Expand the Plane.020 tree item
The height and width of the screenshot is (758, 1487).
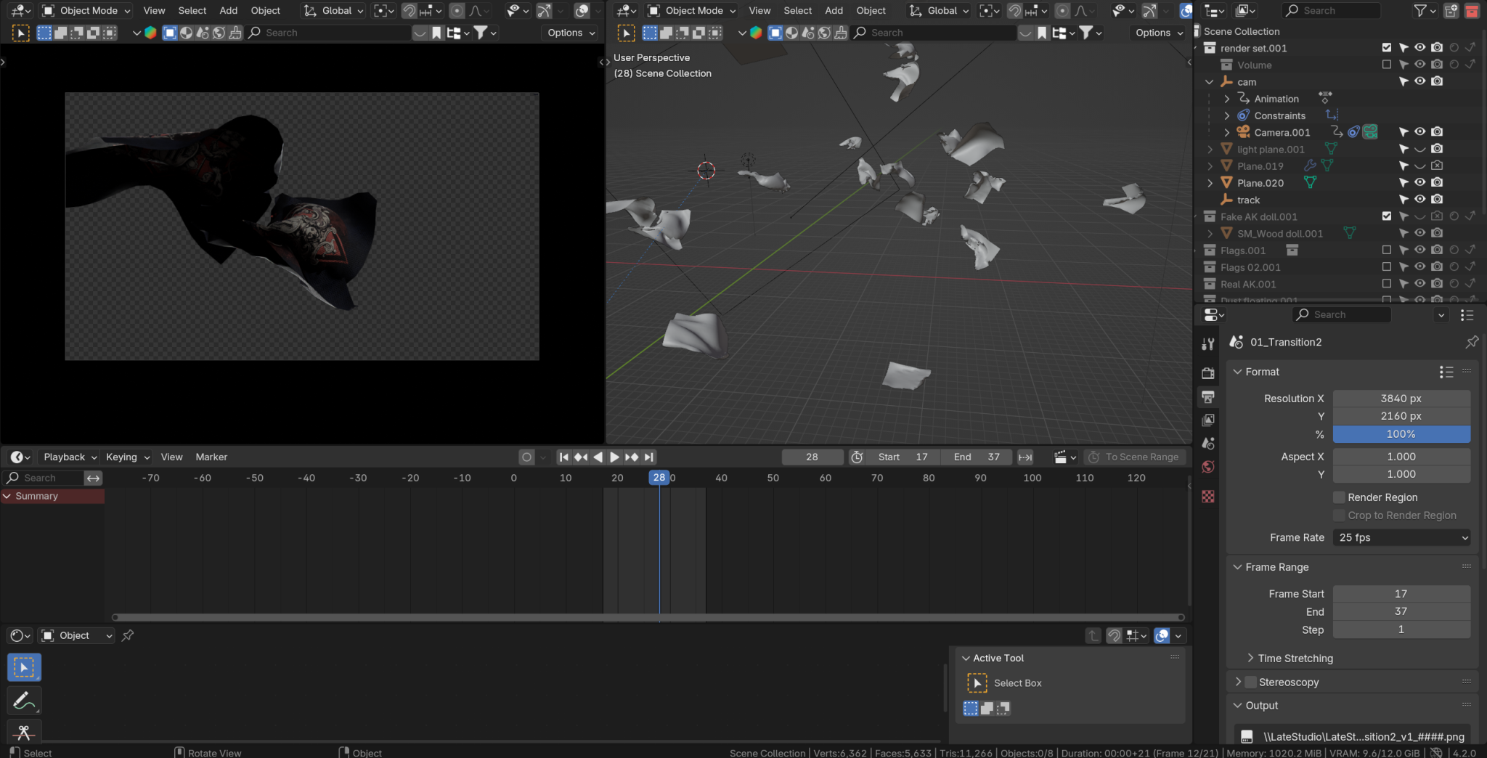pos(1210,183)
